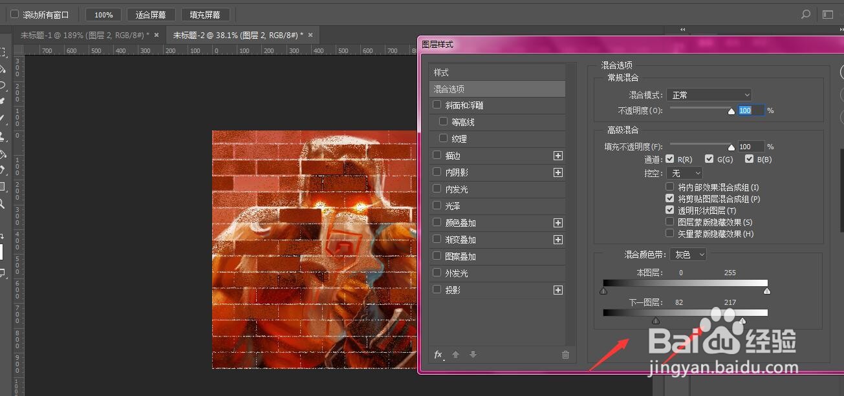
Task: Open the search icon in options bar
Action: pyautogui.click(x=806, y=14)
